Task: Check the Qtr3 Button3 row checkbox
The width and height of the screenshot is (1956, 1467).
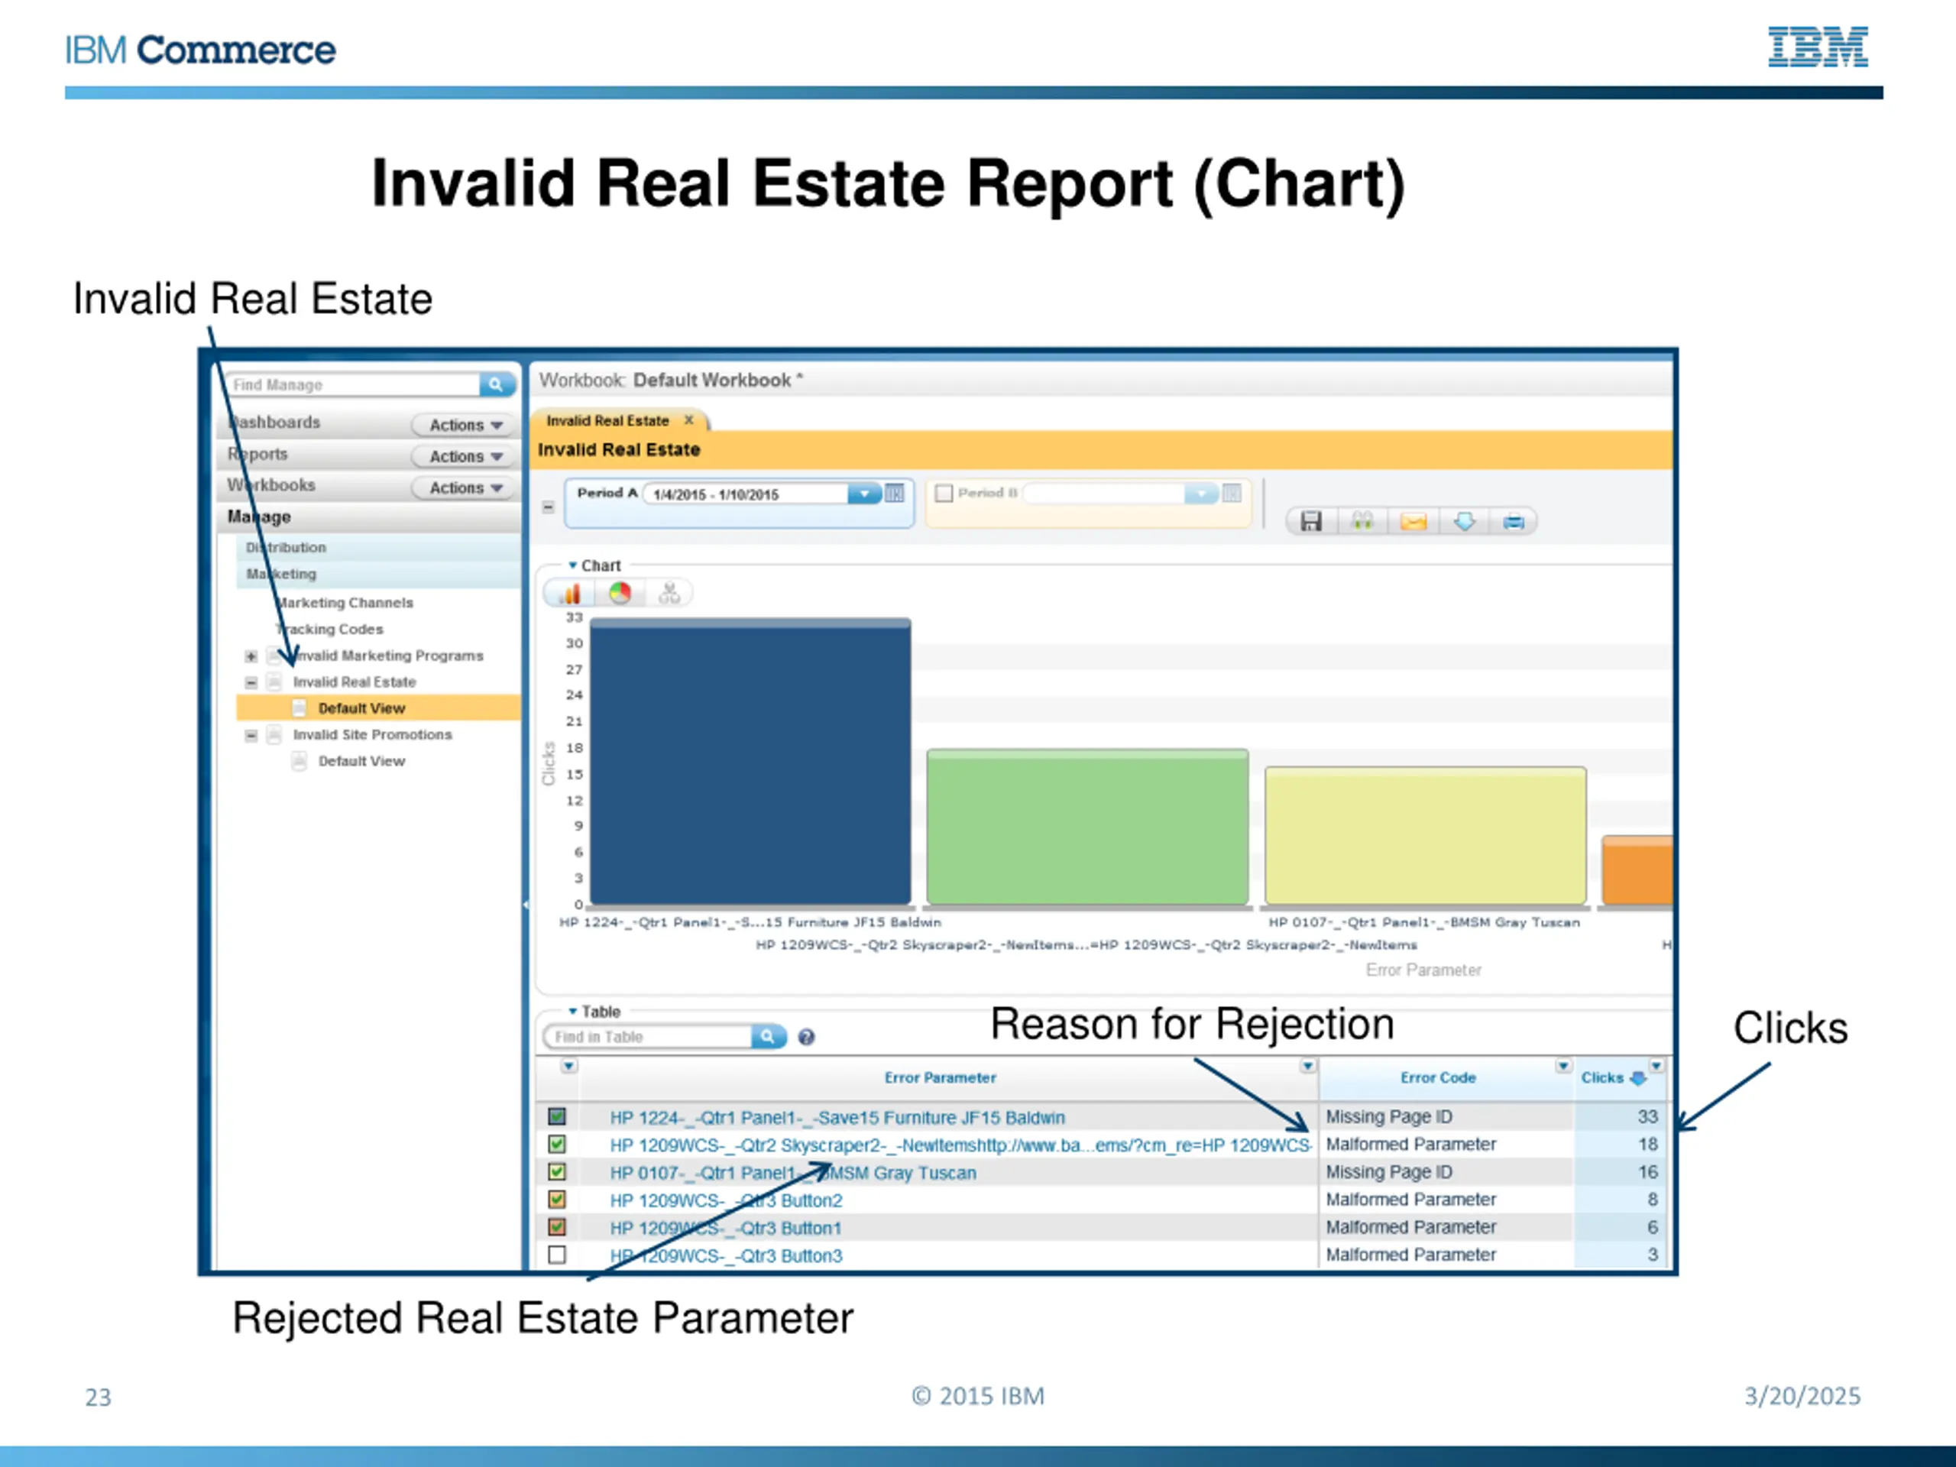Action: click(557, 1255)
